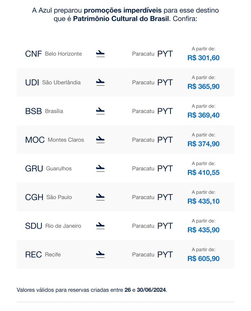
Task: Choose the R$ 369,40 Brasília price
Action: [204, 115]
